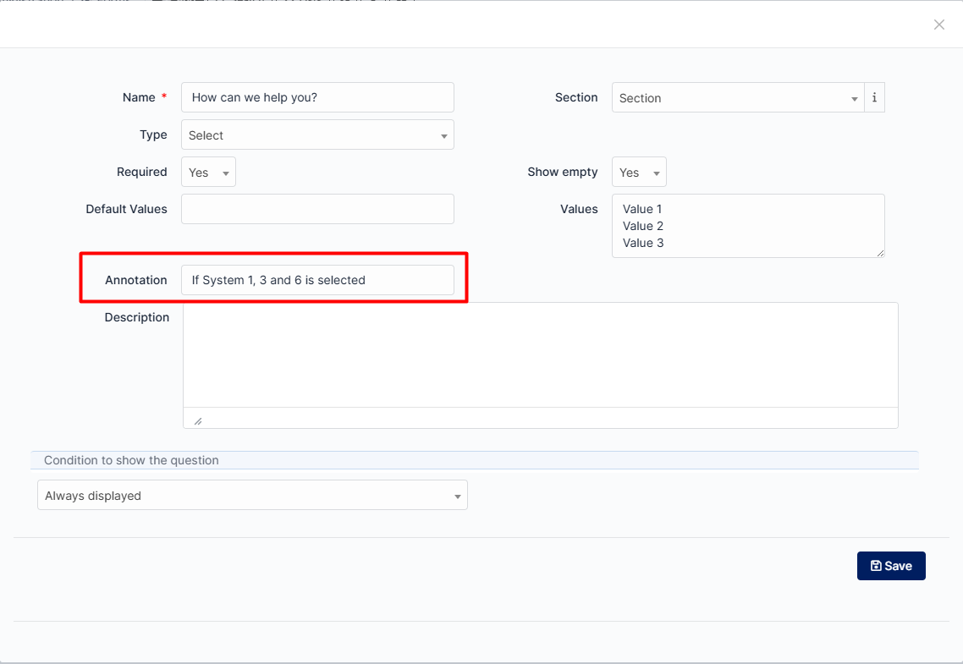Place cursor on Value 3 line
This screenshot has height=664, width=963.
(643, 243)
